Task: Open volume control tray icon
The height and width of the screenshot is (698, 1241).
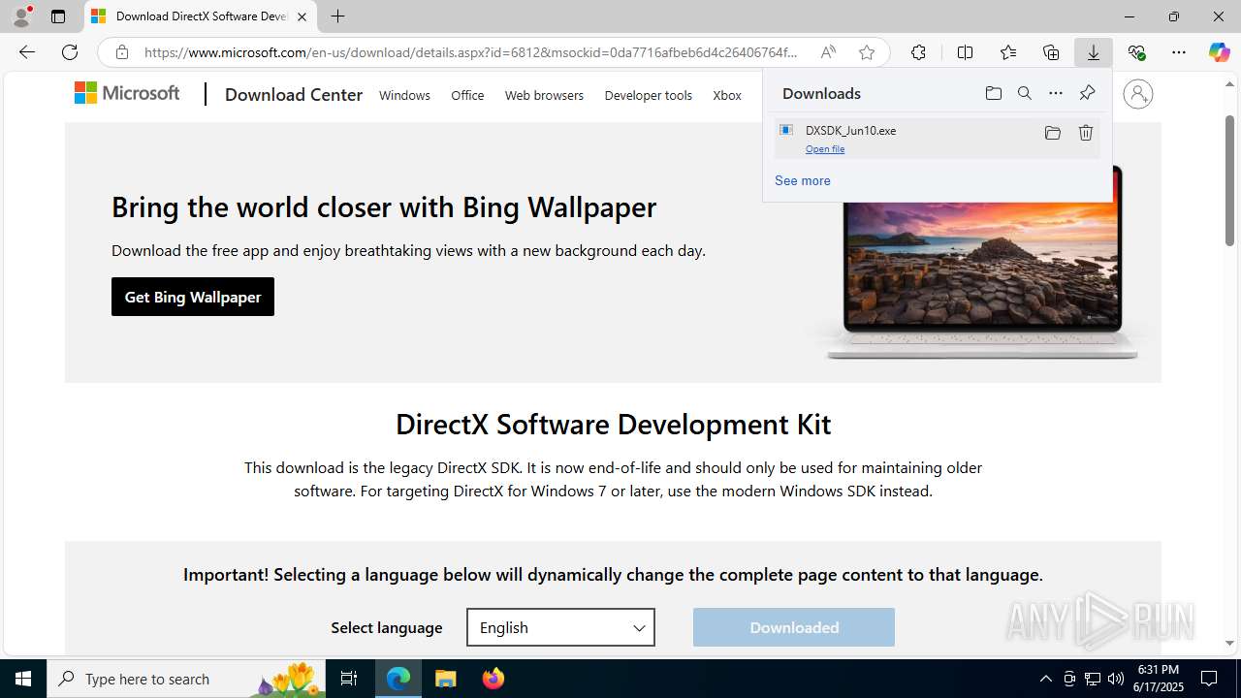Action: [1116, 679]
